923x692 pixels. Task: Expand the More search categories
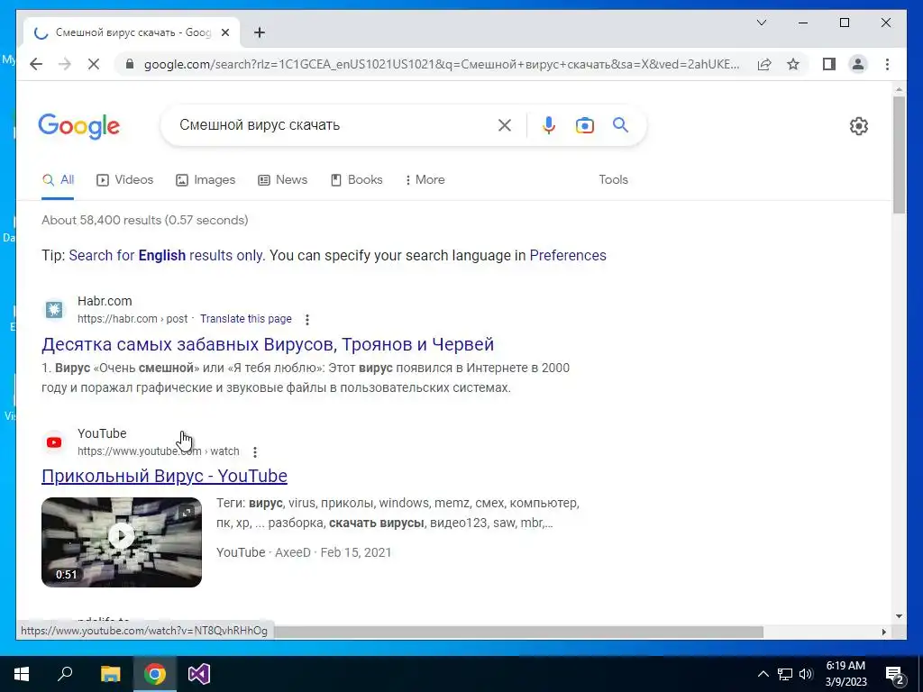(x=425, y=180)
